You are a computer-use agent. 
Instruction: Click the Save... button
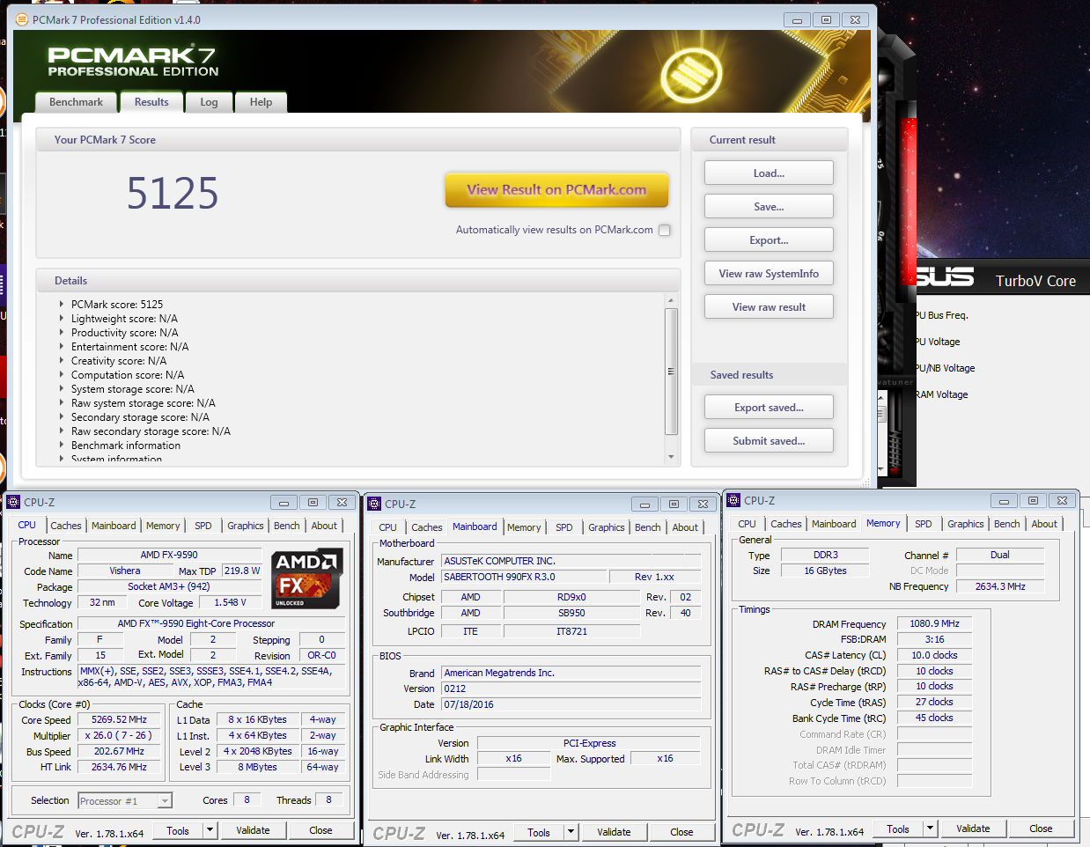[769, 207]
